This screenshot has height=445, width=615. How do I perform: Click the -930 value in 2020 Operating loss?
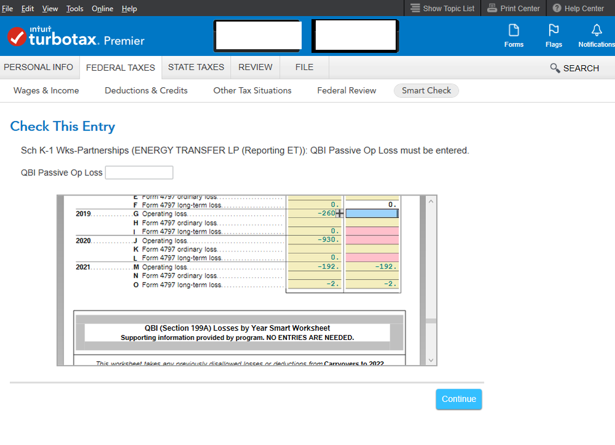click(x=328, y=240)
